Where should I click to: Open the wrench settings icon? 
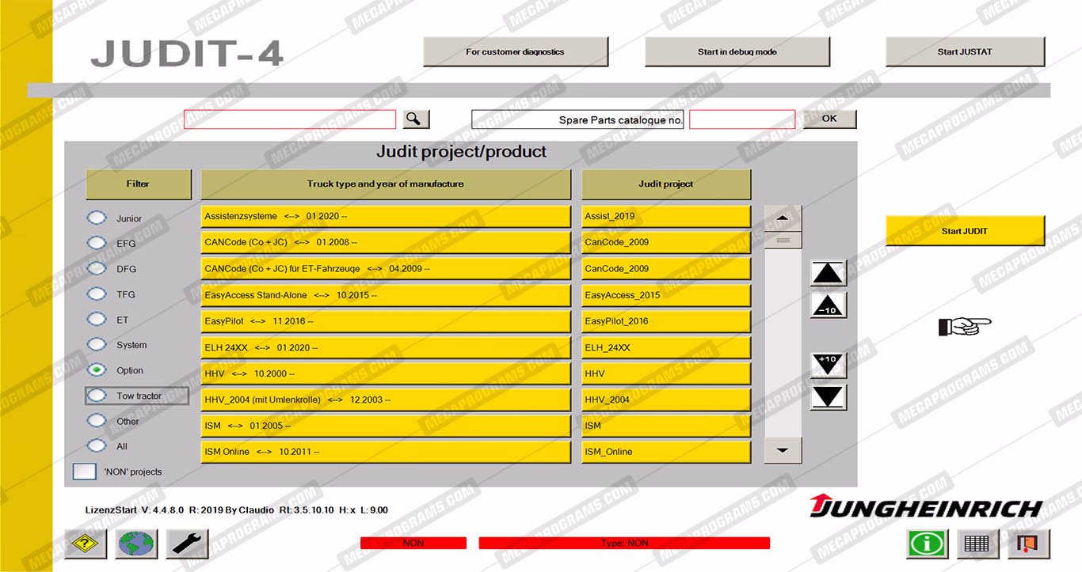[x=188, y=544]
